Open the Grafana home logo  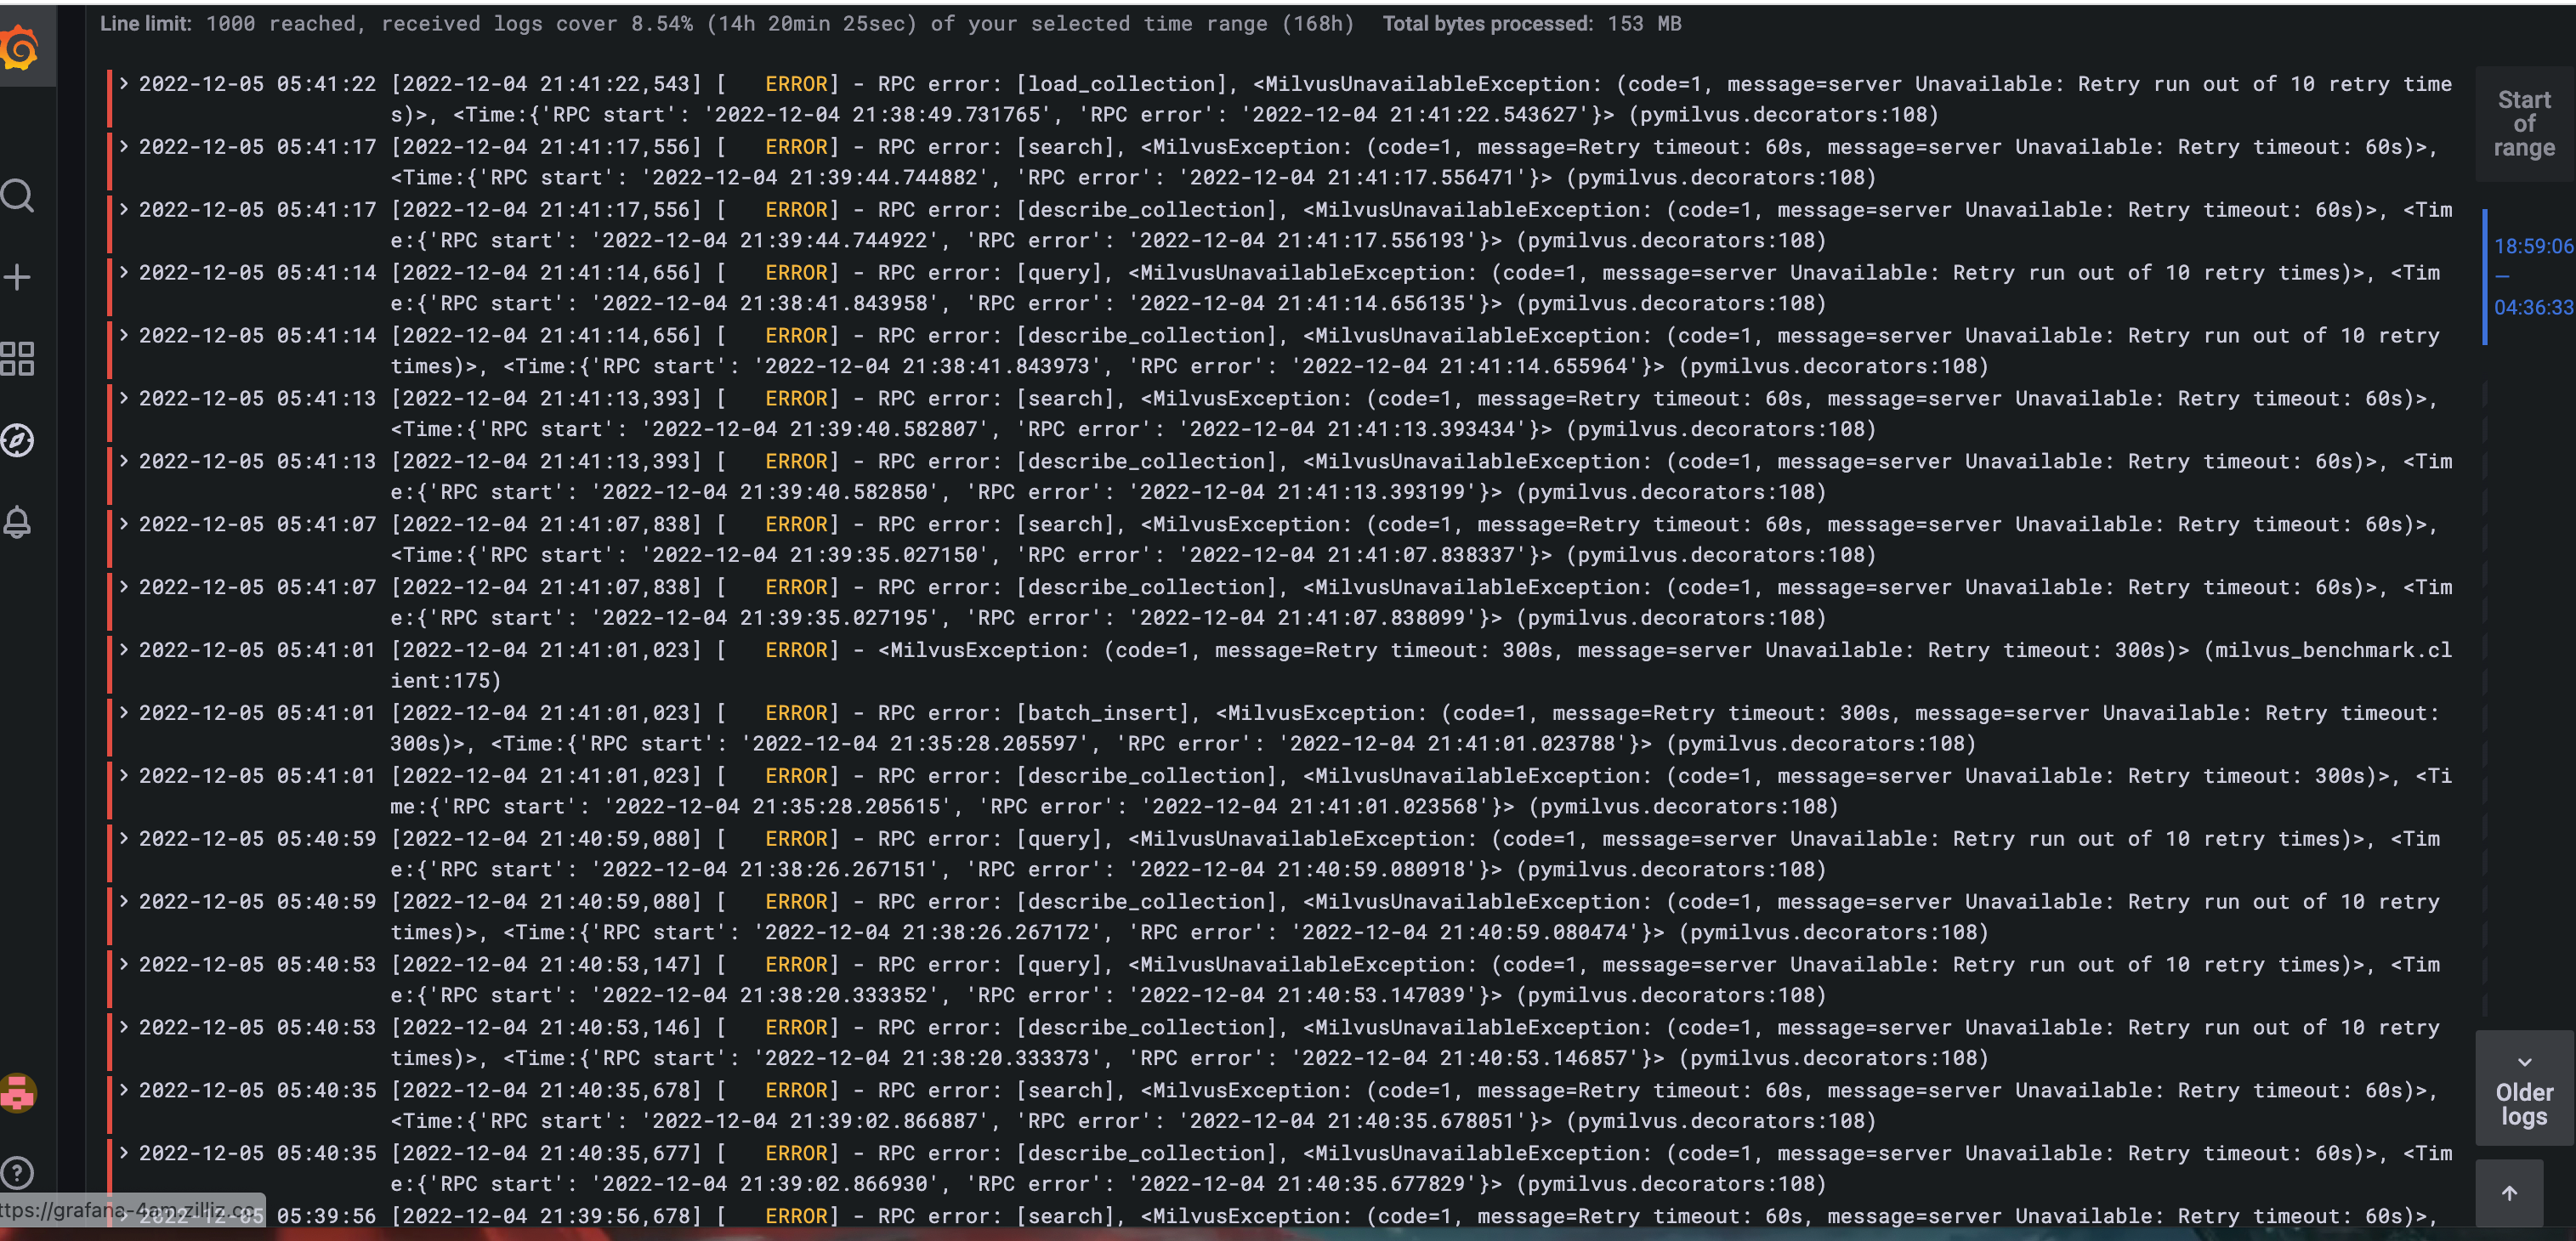tap(20, 47)
